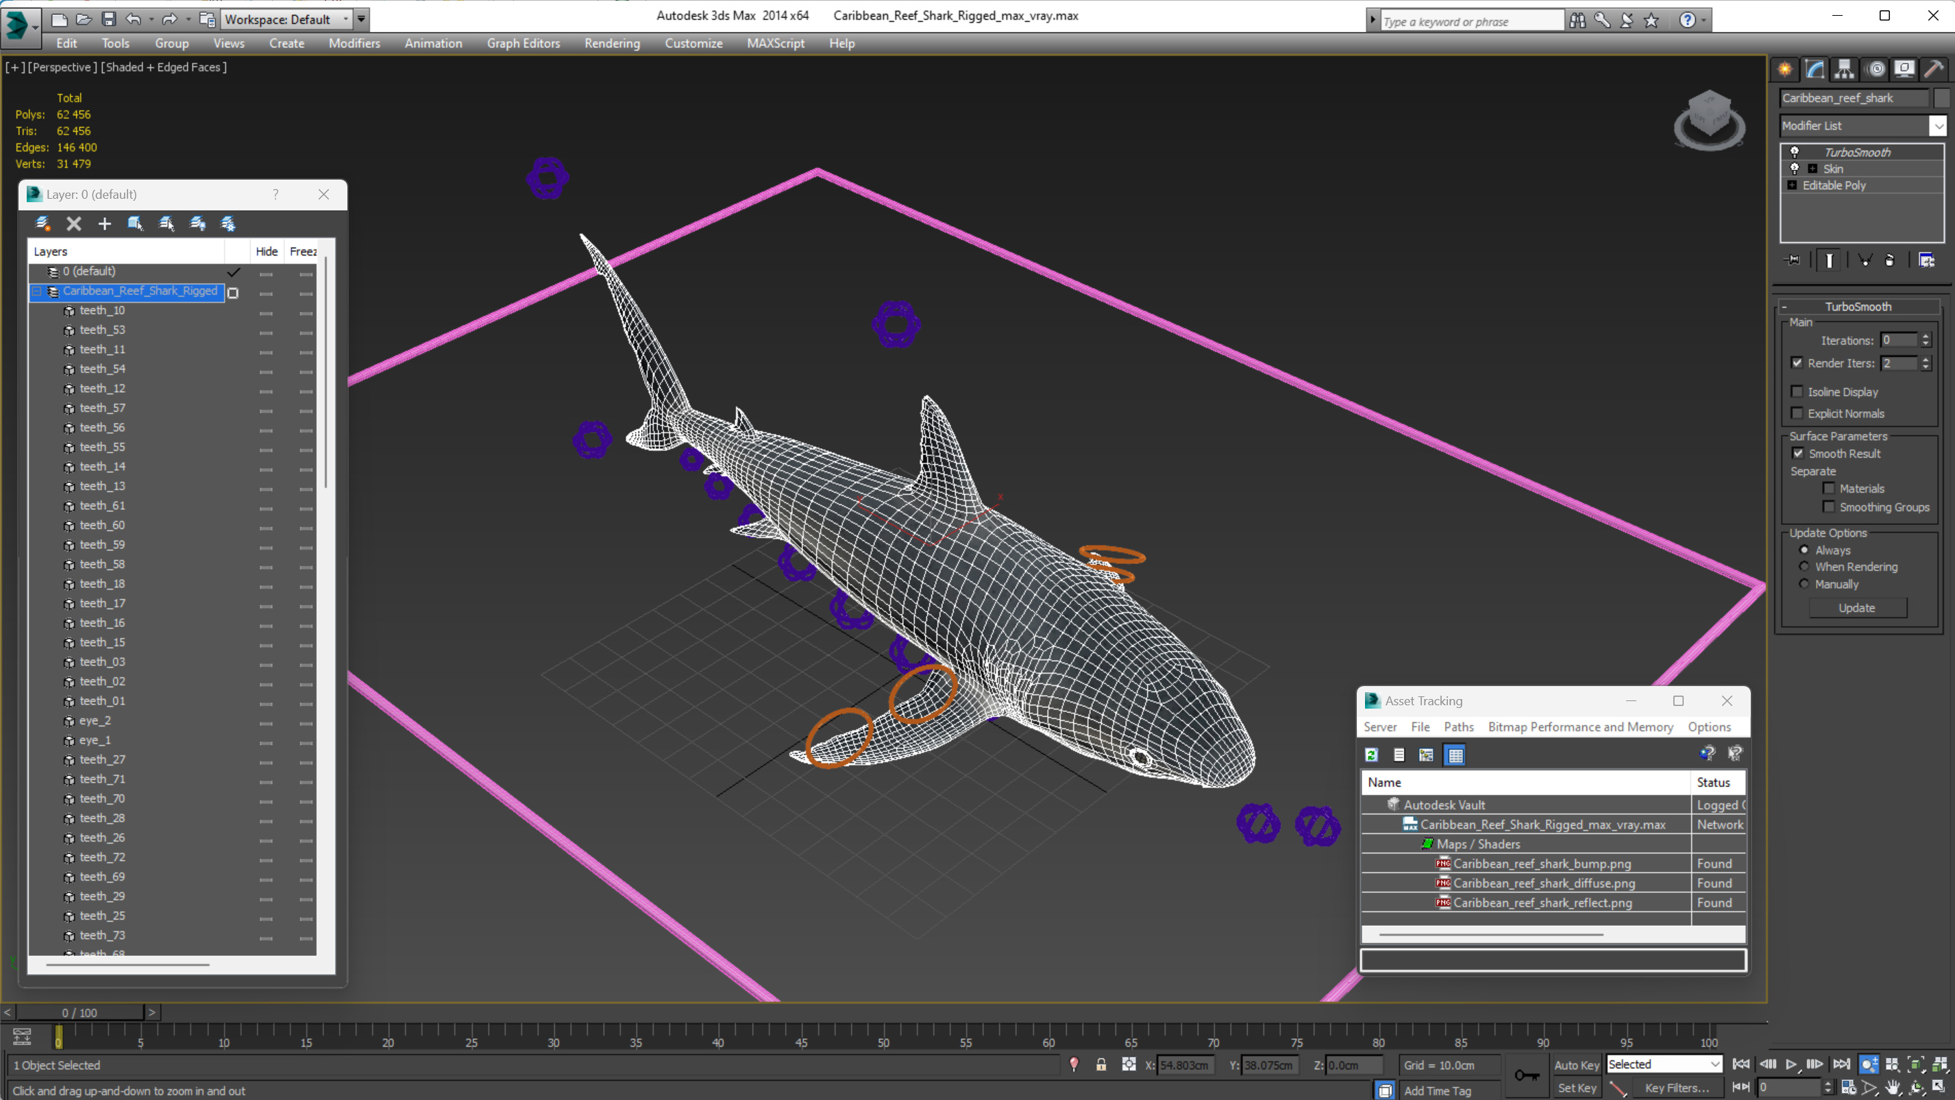The image size is (1955, 1100).
Task: Open the quick access toolbar dropdown arrow
Action: [x=361, y=19]
